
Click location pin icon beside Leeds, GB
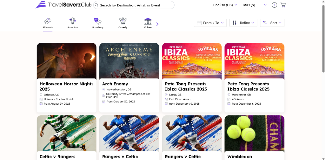[166, 95]
